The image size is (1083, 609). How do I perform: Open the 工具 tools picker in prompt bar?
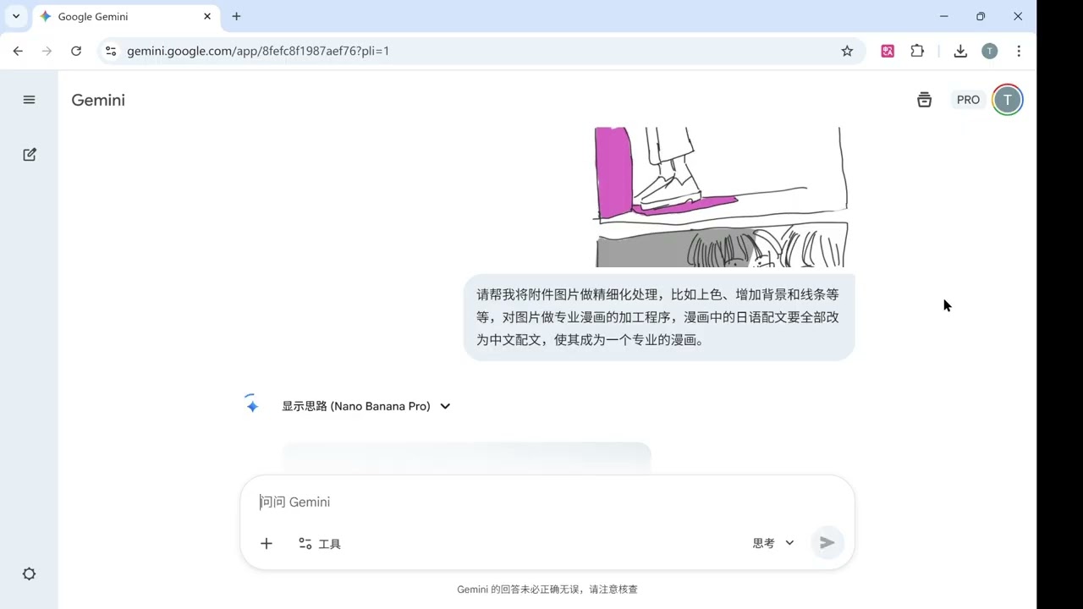tap(320, 543)
